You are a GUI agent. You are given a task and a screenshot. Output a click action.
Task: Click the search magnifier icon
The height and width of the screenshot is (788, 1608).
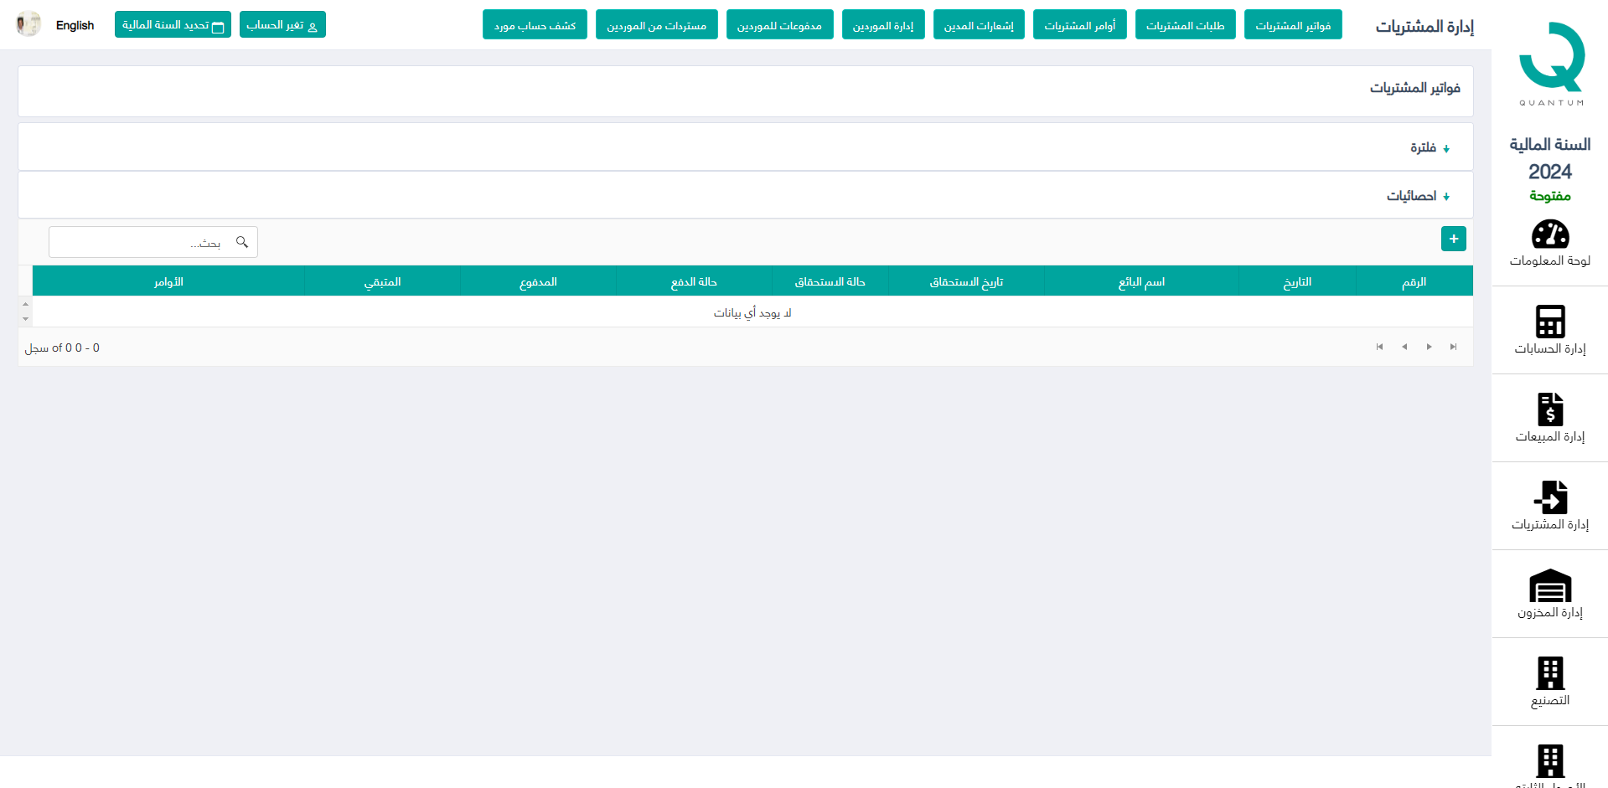242,242
